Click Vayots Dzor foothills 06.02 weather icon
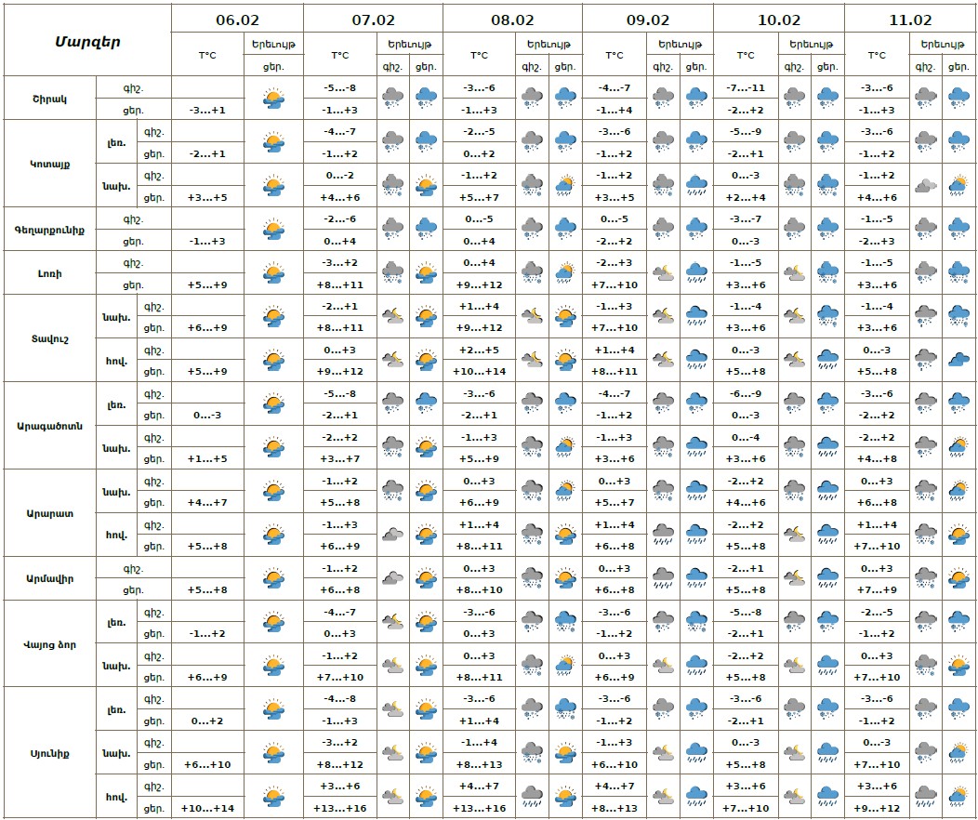 pyautogui.click(x=273, y=665)
